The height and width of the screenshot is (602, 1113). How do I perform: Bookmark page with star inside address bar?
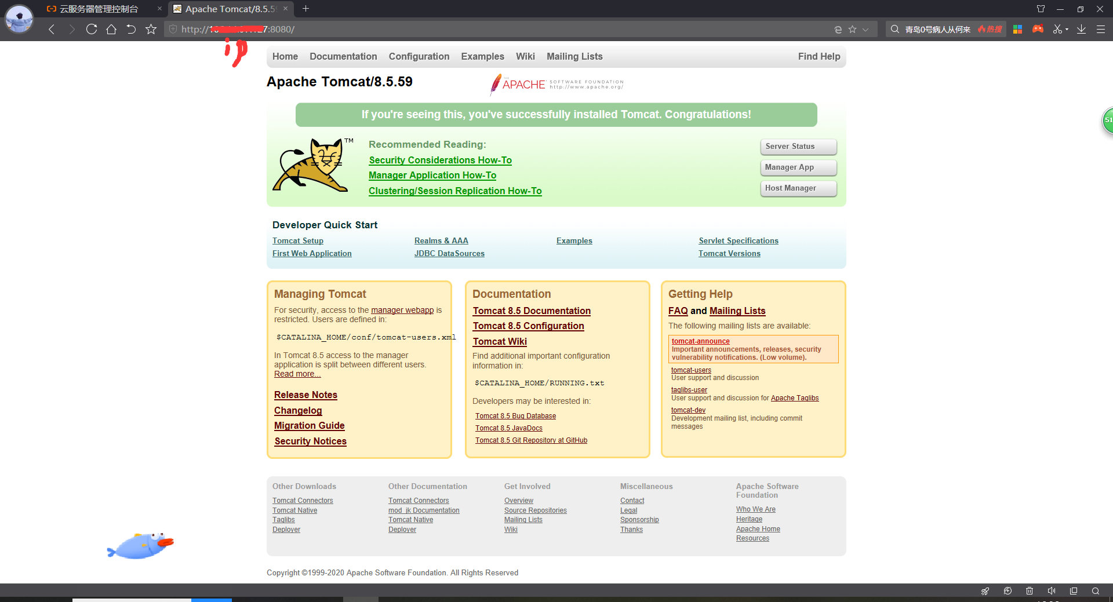(x=852, y=29)
